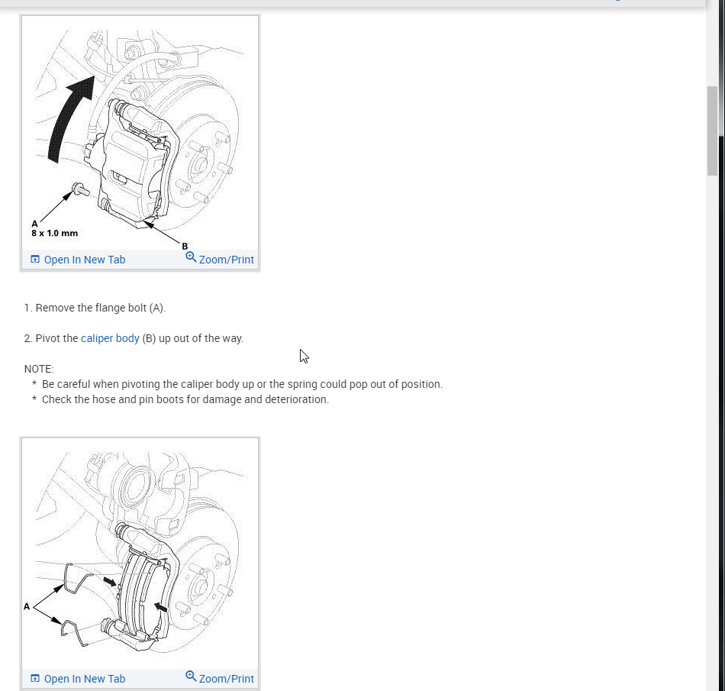725x691 pixels.
Task: Click the new-tab icon under the pad spring diagram
Action: pos(35,679)
